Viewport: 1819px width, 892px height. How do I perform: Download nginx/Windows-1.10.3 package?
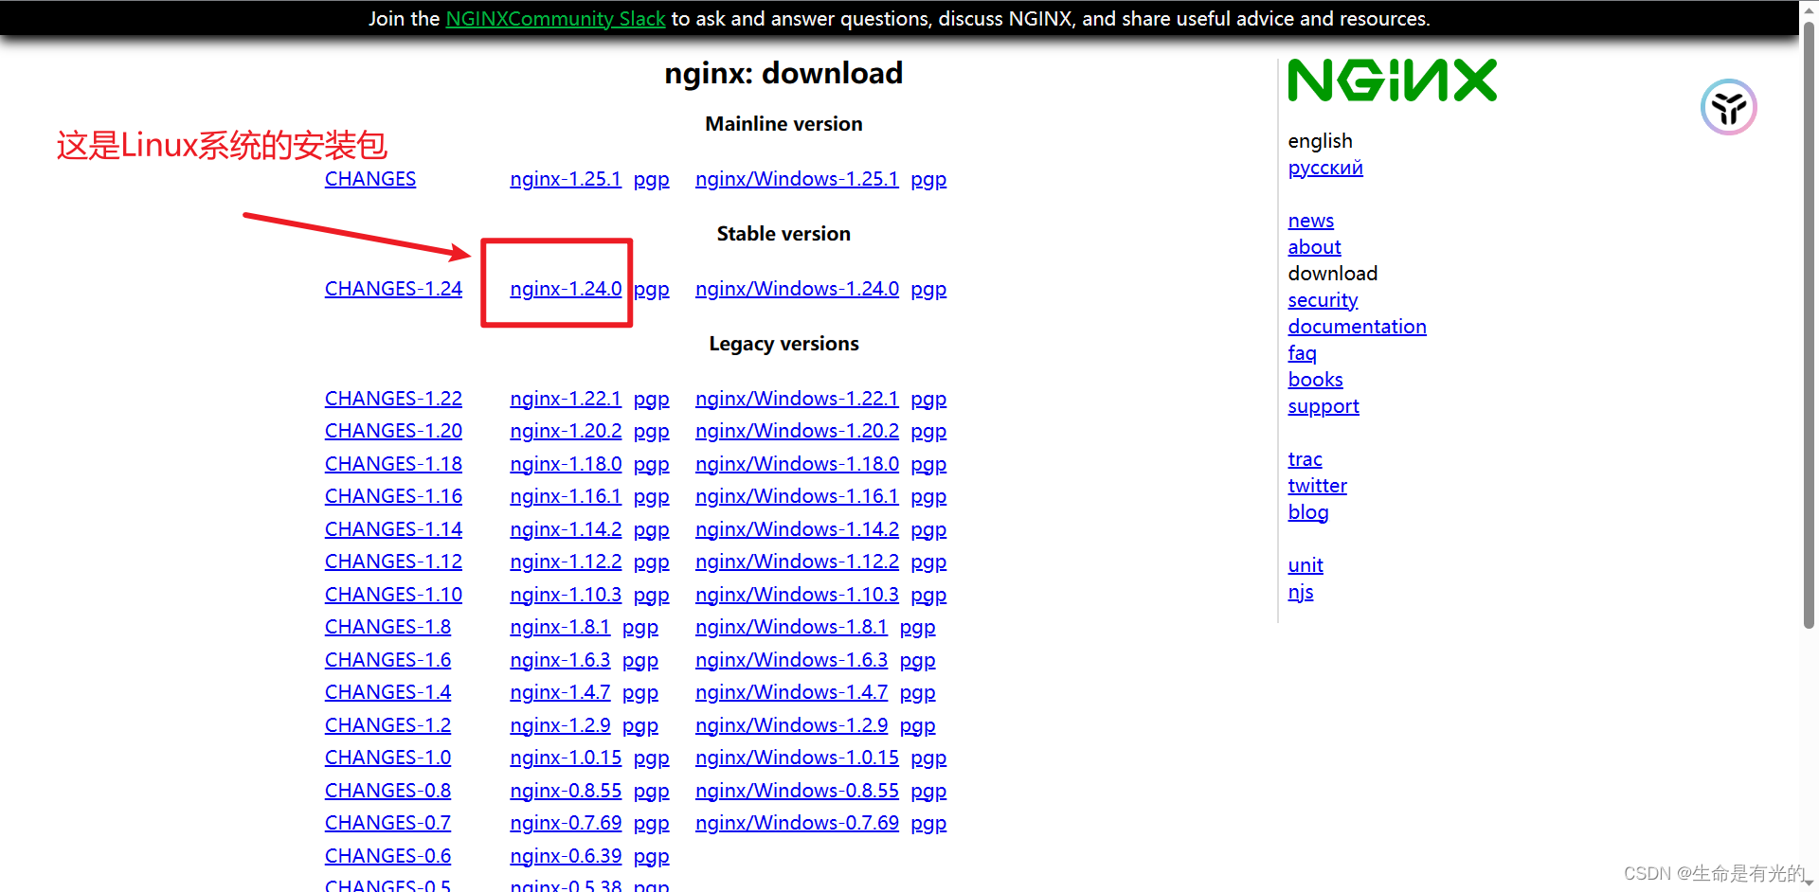click(x=797, y=595)
